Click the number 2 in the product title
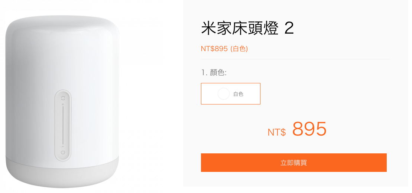 point(289,29)
